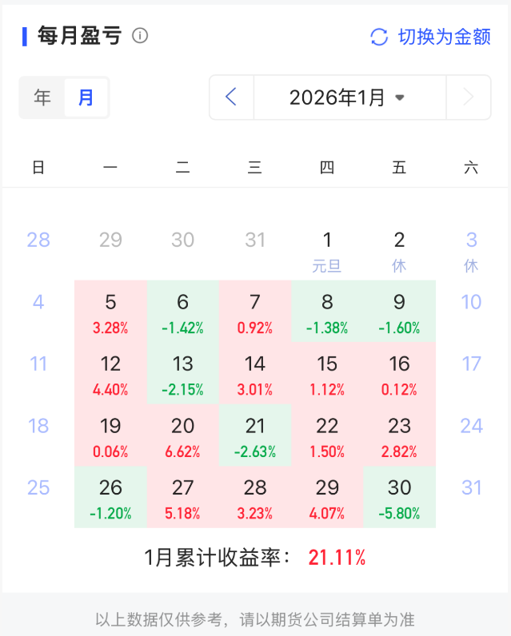Click the refresh arrows switch icon
Image resolution: width=511 pixels, height=636 pixels.
(x=379, y=37)
